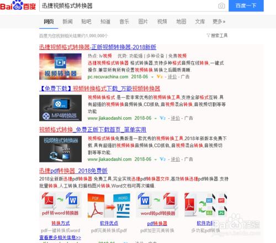Viewport: 276px width, 243px height.
Task: Go to the 知道 tab
Action: (105, 22)
